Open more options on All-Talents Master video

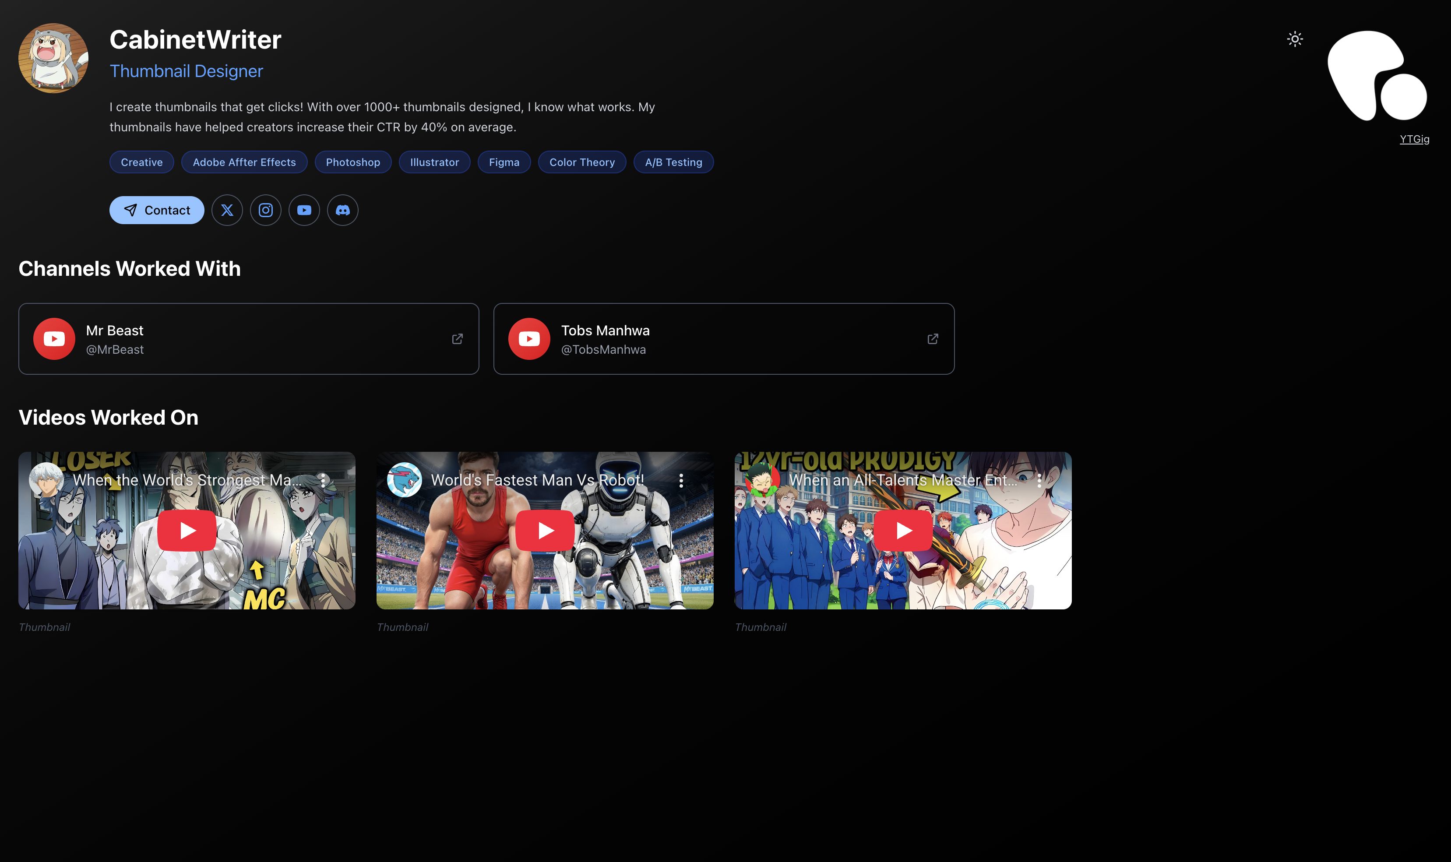(x=1039, y=480)
